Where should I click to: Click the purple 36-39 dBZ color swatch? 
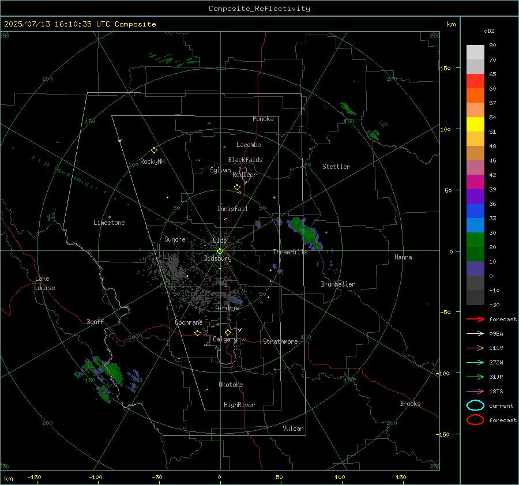[475, 197]
